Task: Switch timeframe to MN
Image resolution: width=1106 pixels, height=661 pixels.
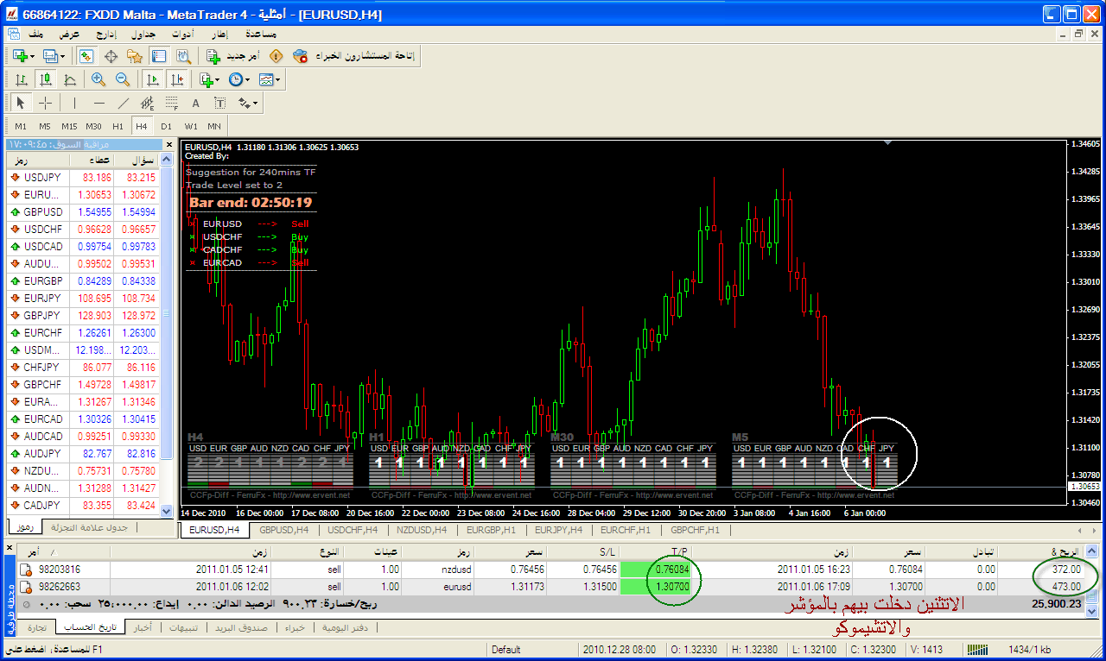Action: (214, 126)
